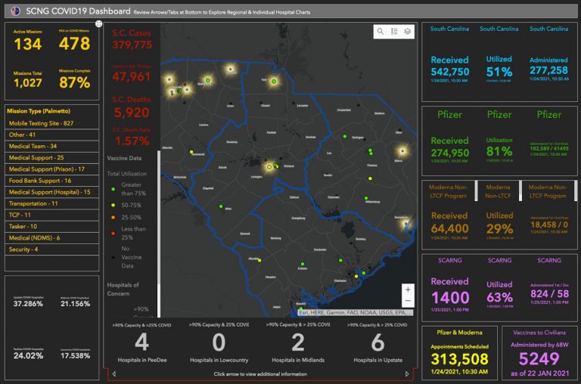Click SCARNG administered 824 / 58
Image resolution: width=581 pixels, height=384 pixels.
pyautogui.click(x=549, y=294)
